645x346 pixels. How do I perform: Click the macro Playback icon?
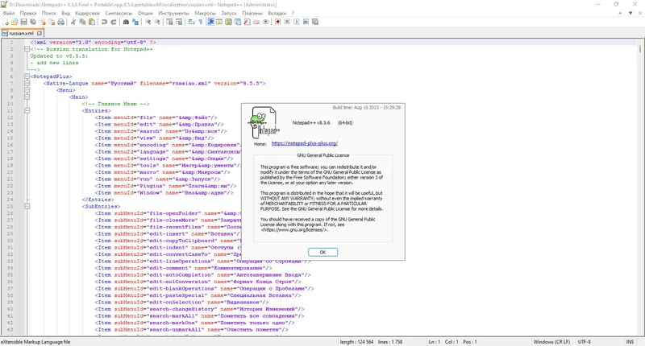[x=296, y=22]
